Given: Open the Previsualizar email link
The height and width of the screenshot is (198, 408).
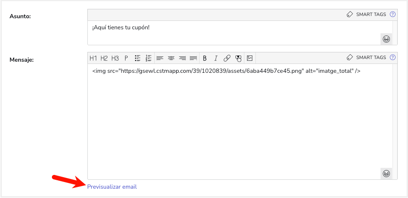Looking at the screenshot, I should click(112, 187).
